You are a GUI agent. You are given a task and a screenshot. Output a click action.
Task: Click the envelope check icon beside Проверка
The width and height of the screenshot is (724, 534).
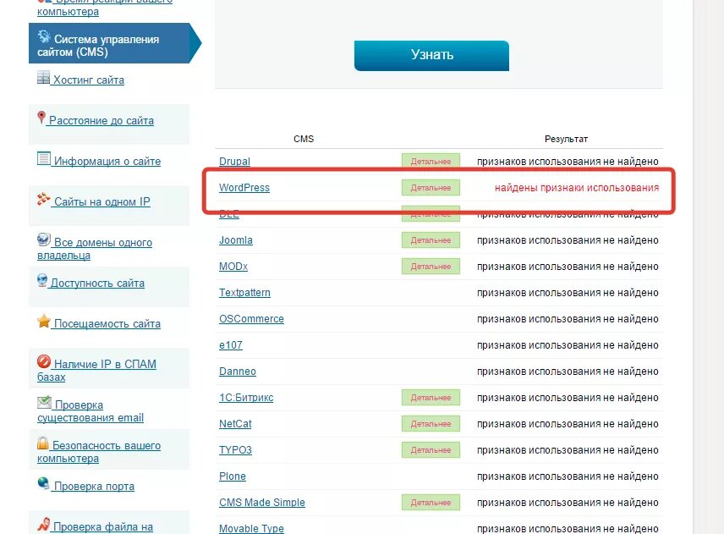click(44, 402)
